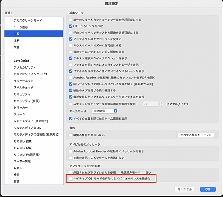
Task: Click すべての警告をリセット button
Action: 196,135
